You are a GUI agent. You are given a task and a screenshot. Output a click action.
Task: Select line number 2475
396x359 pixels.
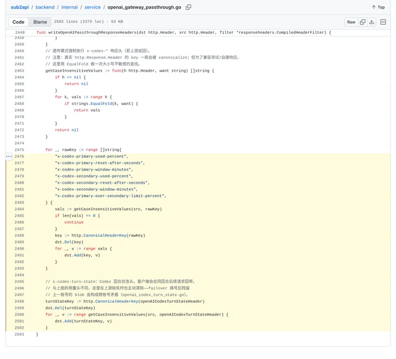click(x=19, y=150)
